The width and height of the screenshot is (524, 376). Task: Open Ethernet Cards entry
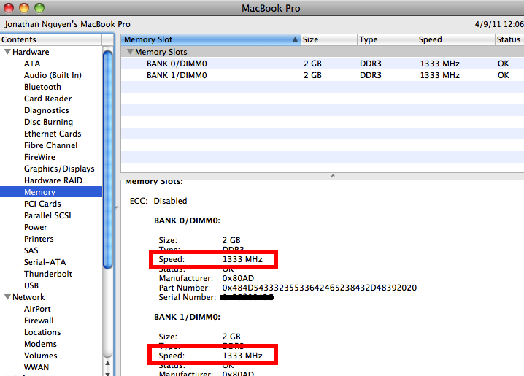53,134
